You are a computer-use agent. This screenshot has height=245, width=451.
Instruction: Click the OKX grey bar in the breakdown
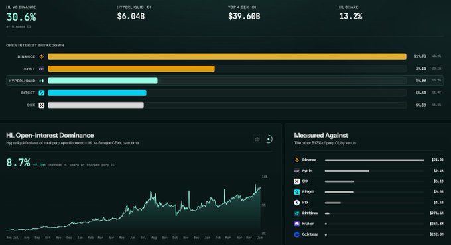(96, 105)
